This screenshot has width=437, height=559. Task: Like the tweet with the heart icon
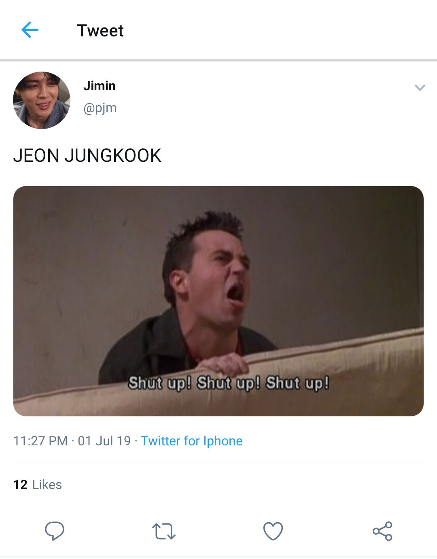[x=273, y=531]
